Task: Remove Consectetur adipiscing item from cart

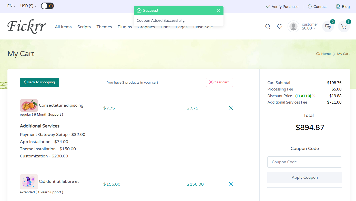Action: 231,108
